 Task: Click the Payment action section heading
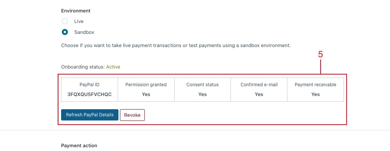click(79, 145)
